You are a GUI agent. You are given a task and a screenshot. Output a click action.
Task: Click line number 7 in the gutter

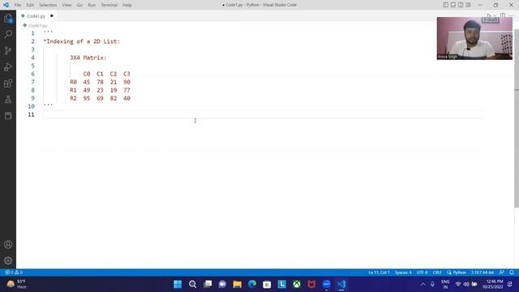(x=32, y=82)
